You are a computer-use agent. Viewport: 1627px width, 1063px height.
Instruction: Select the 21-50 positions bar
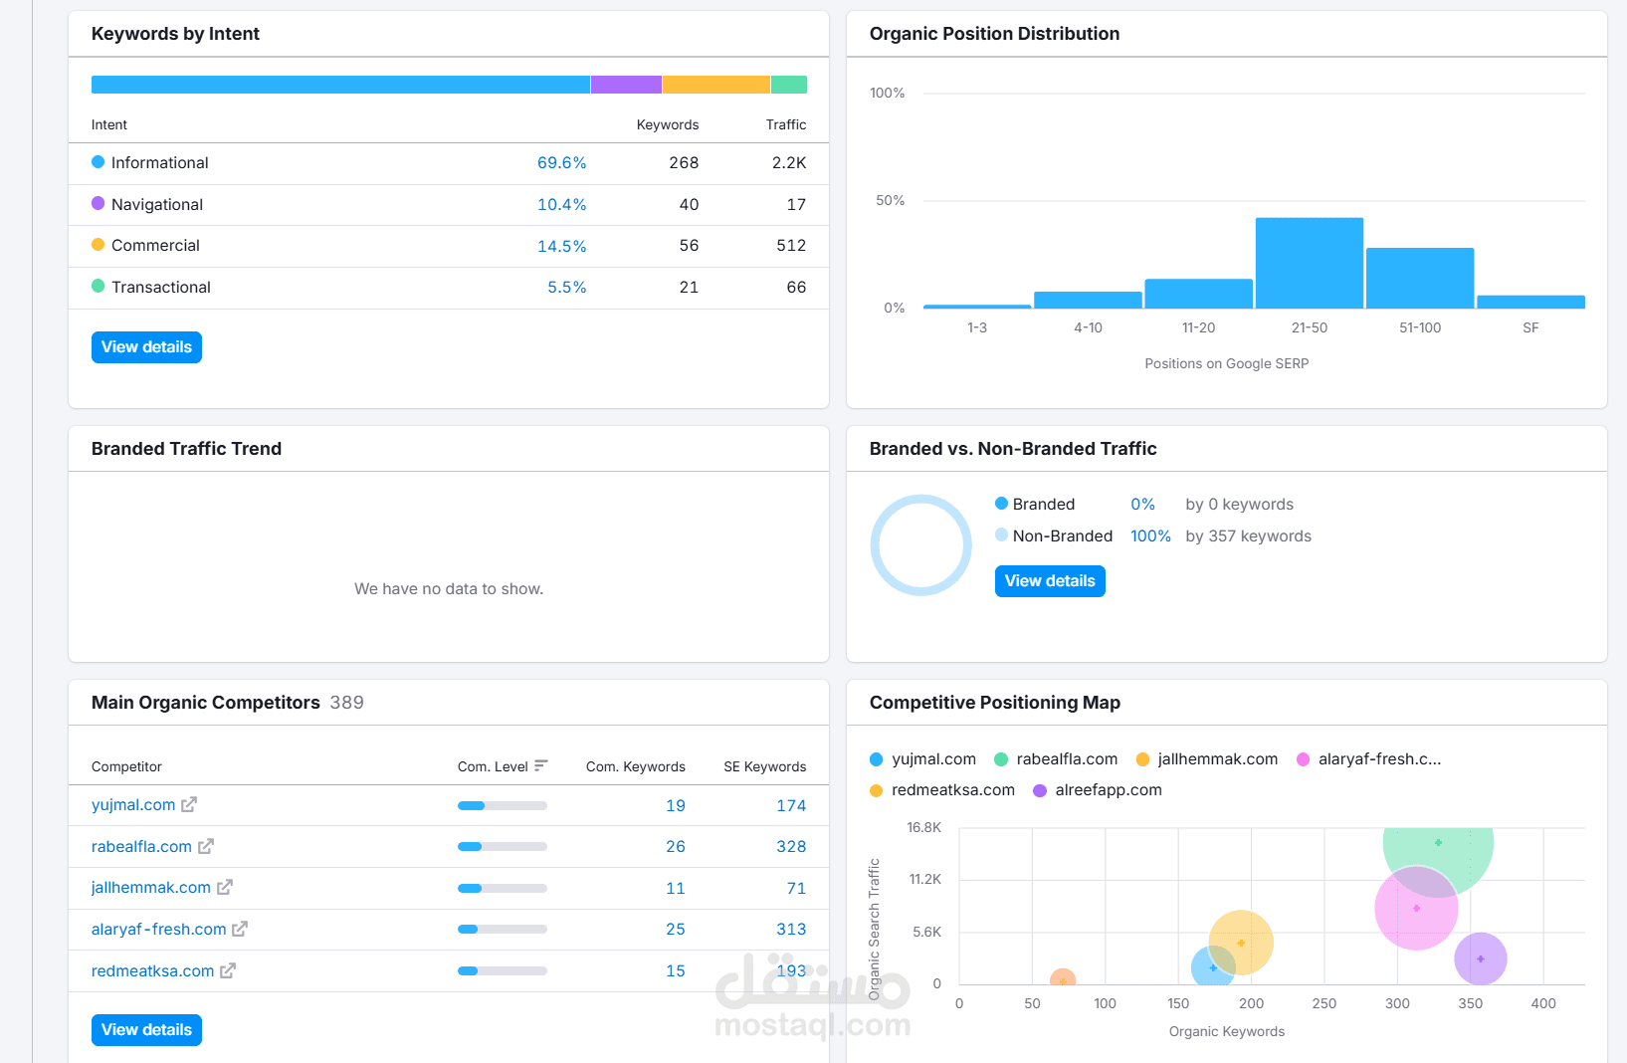pyautogui.click(x=1310, y=263)
